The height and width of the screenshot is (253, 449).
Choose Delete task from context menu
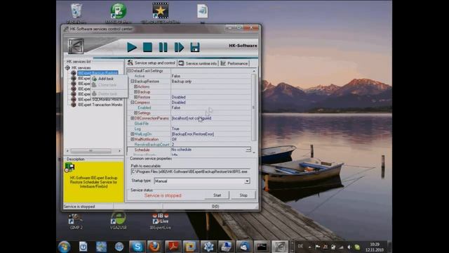pyautogui.click(x=107, y=93)
